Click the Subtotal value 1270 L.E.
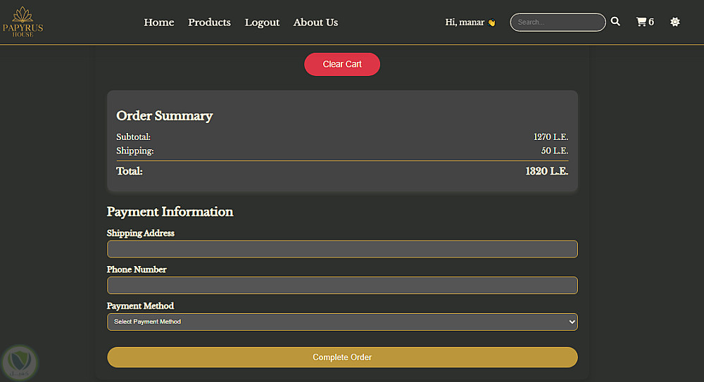This screenshot has height=382, width=704. [x=551, y=137]
